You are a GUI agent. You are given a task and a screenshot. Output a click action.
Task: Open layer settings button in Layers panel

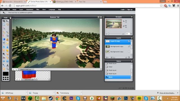coord(107,57)
